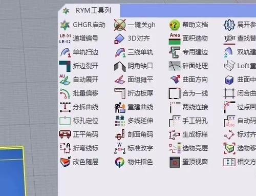Click the 手工码孔 icon

click(x=175, y=121)
